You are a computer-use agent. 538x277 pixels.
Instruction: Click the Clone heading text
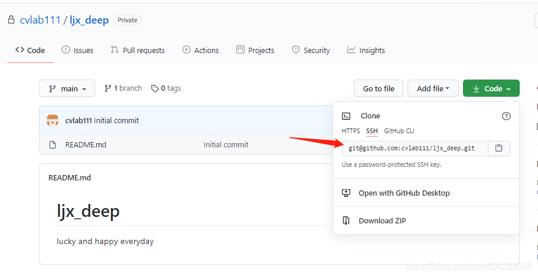click(370, 116)
